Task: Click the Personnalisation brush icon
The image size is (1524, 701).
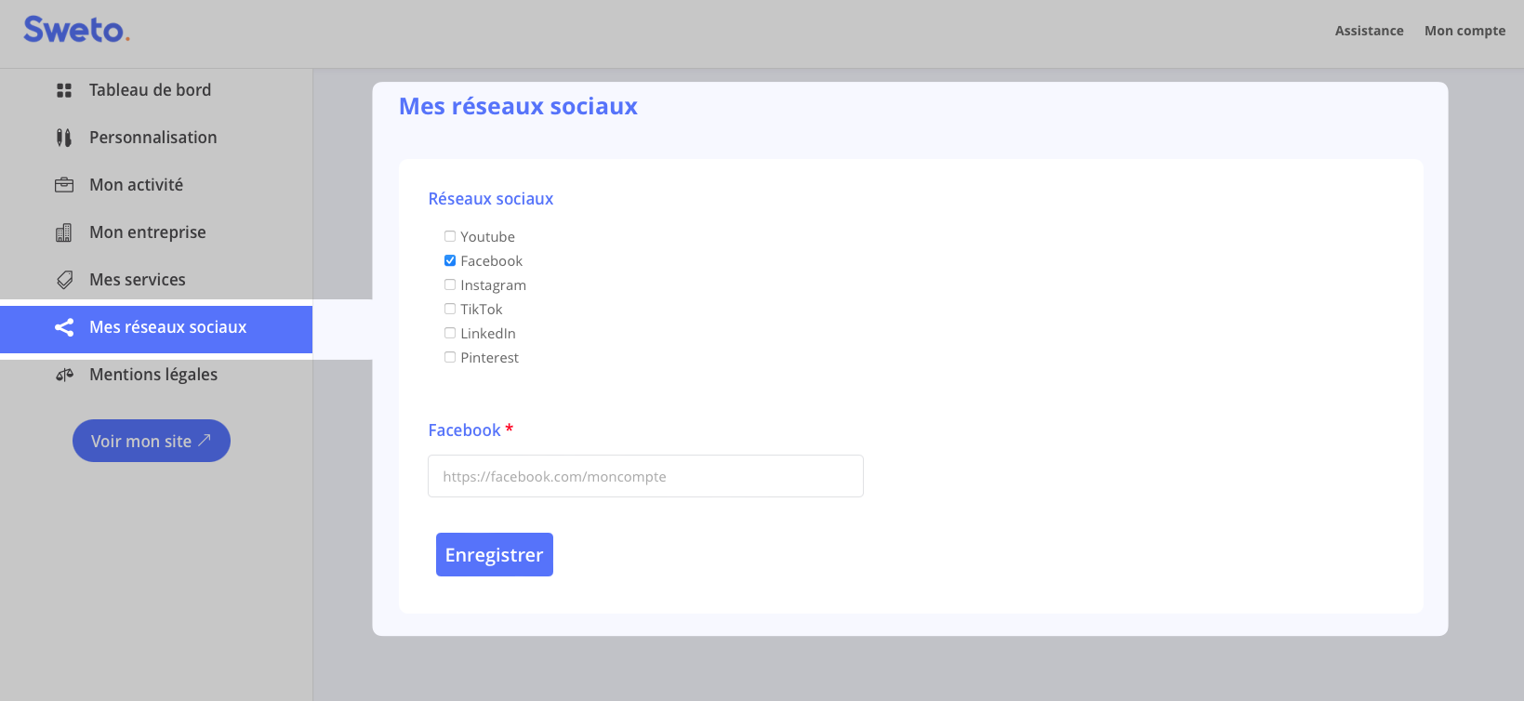Action: 64,138
